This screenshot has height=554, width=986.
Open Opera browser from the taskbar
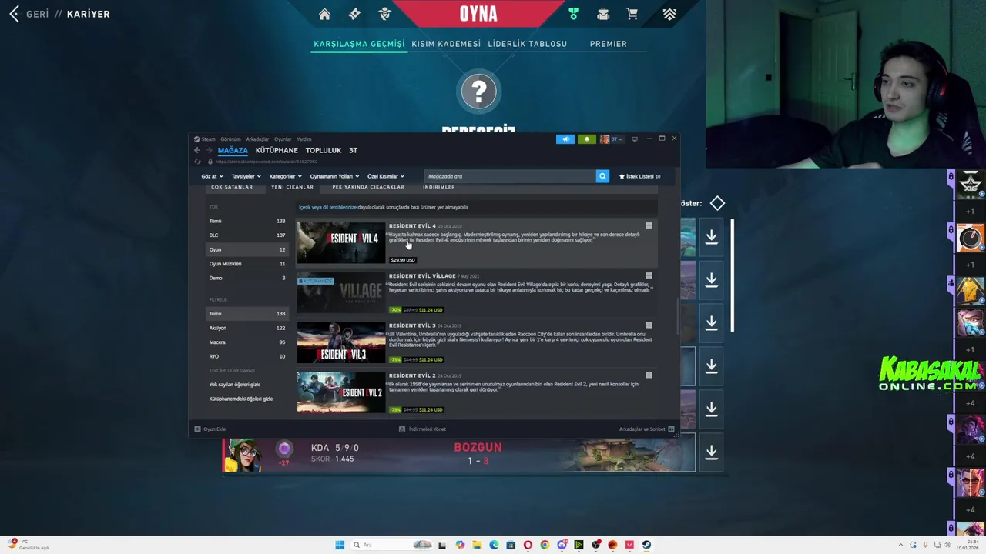(528, 545)
